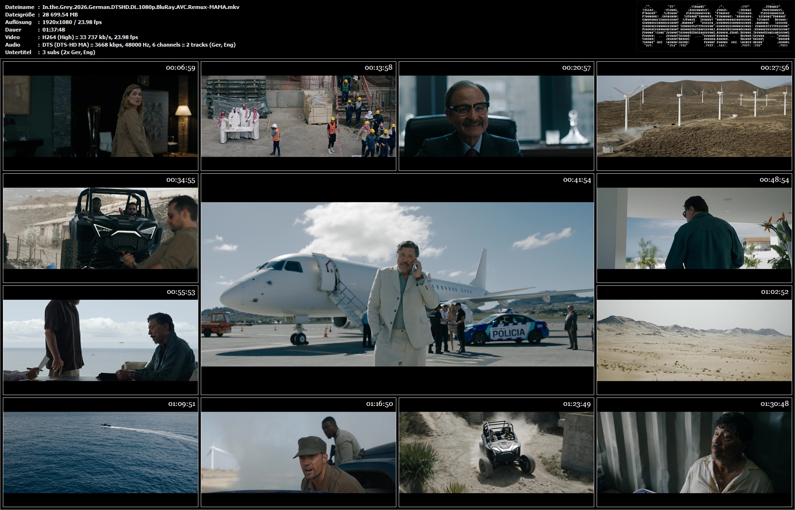Image resolution: width=795 pixels, height=510 pixels.
Task: Select the wind turbines hillside thumbnail
Action: coord(694,116)
